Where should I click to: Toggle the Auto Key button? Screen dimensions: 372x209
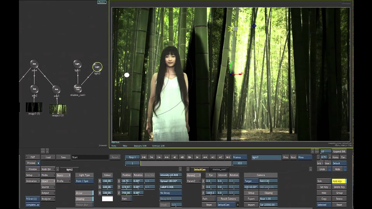[x=339, y=181]
